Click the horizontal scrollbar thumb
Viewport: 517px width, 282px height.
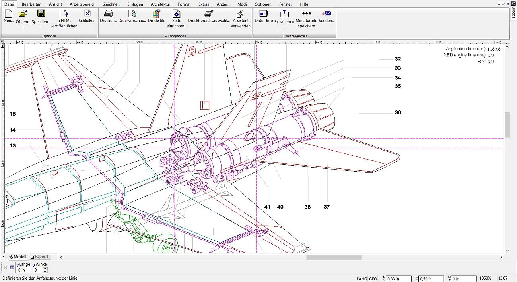click(x=334, y=257)
